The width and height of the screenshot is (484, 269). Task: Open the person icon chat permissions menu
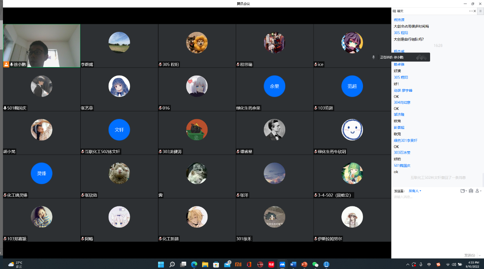pyautogui.click(x=478, y=191)
